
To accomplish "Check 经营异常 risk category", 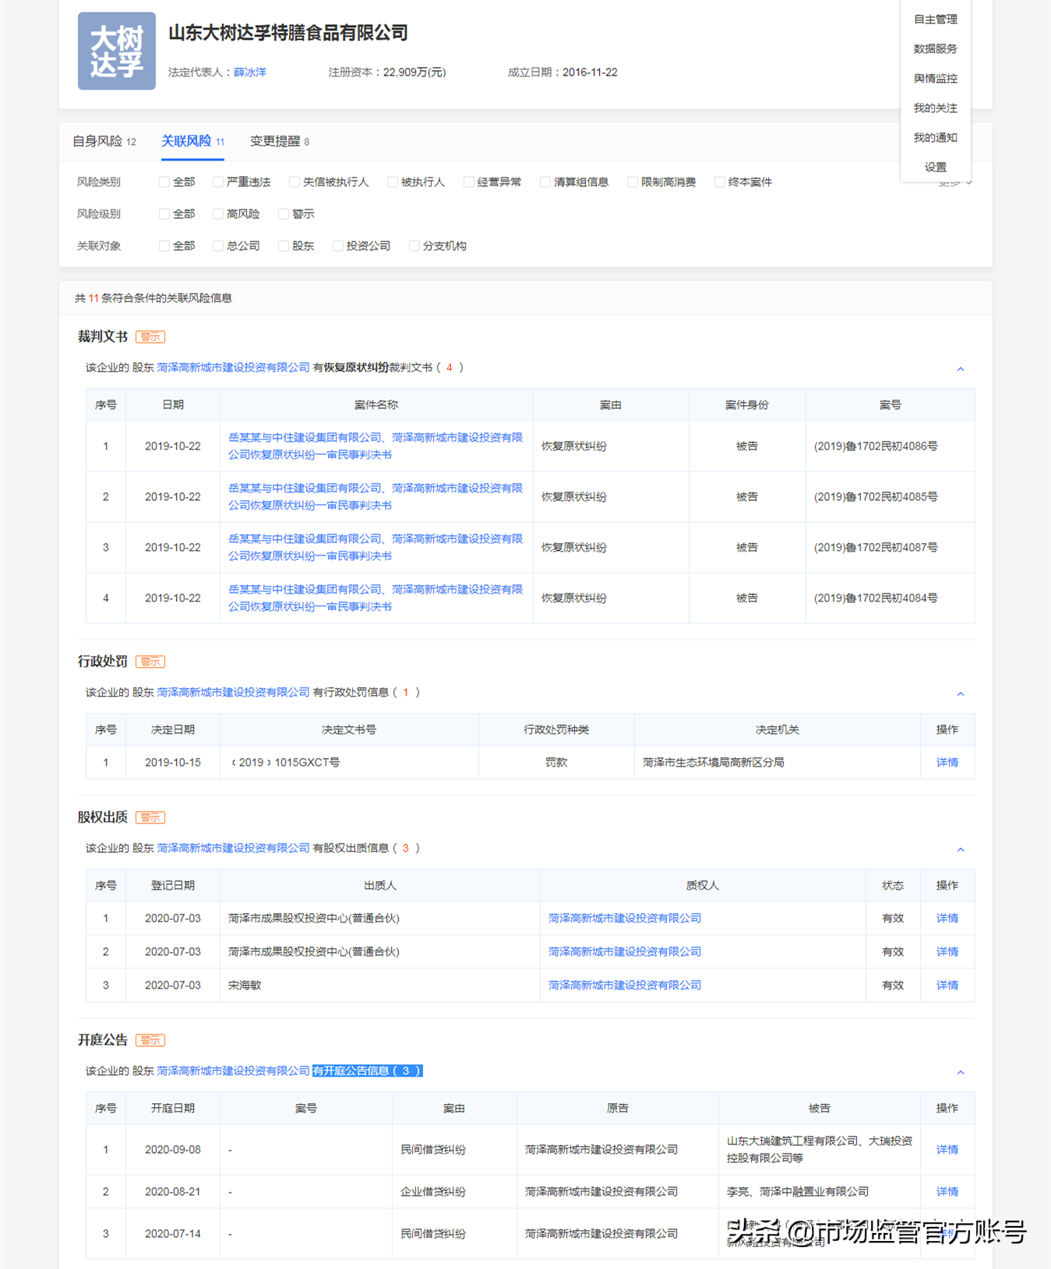I will (x=468, y=182).
